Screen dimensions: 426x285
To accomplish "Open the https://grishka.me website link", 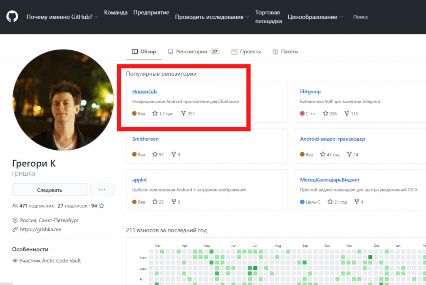I will (40, 230).
